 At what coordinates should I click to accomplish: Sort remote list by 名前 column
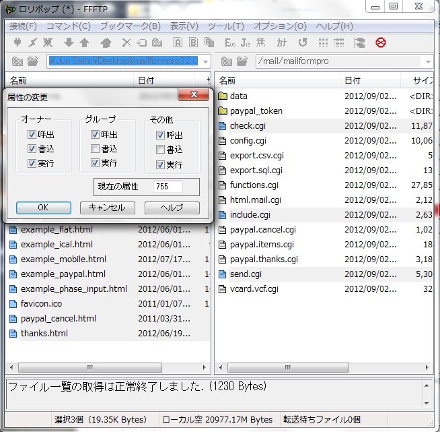(278, 81)
